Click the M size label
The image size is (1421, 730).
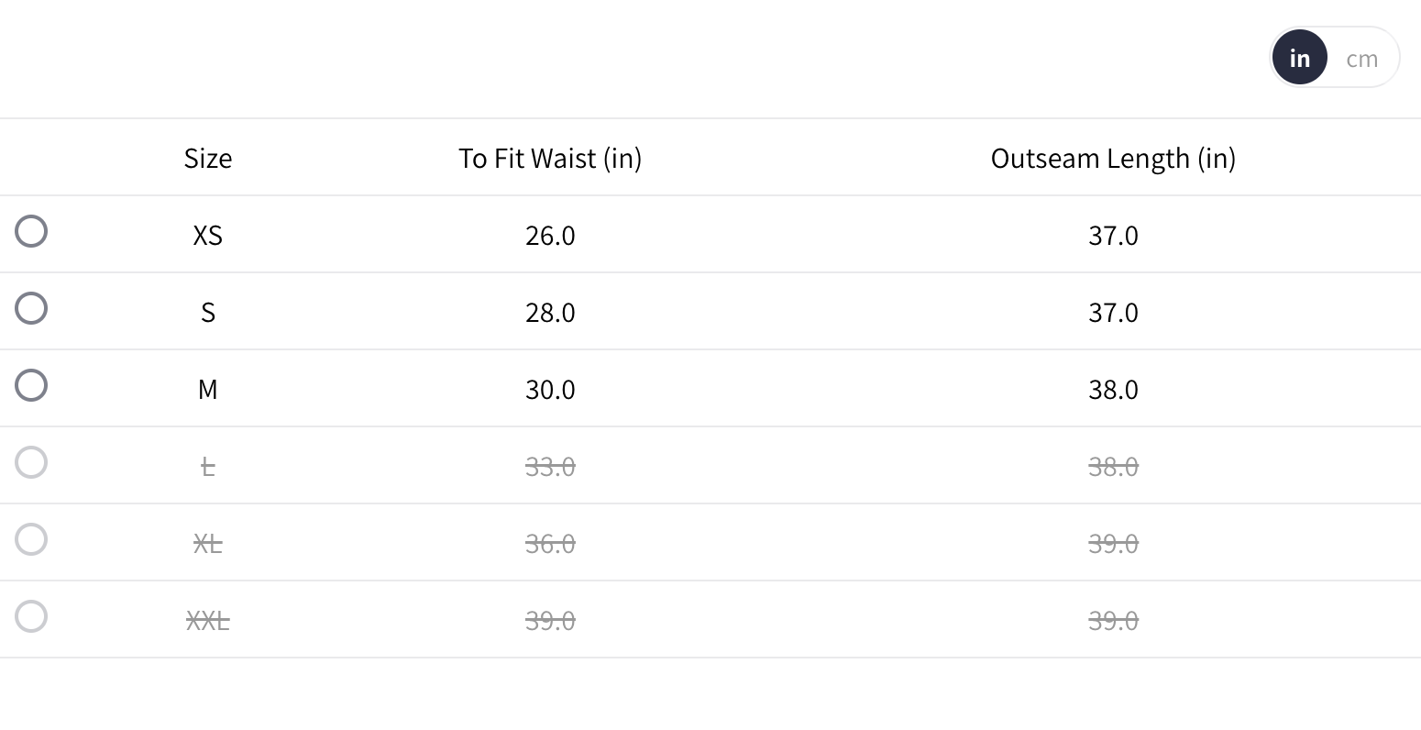[x=208, y=390]
